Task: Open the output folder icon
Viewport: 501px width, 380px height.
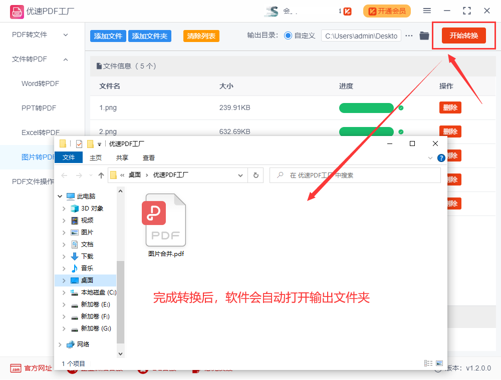Action: tap(424, 35)
